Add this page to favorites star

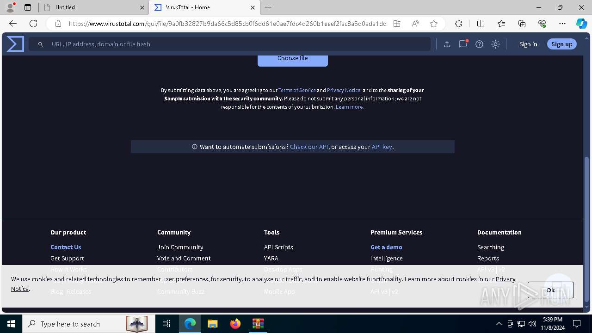pyautogui.click(x=434, y=24)
